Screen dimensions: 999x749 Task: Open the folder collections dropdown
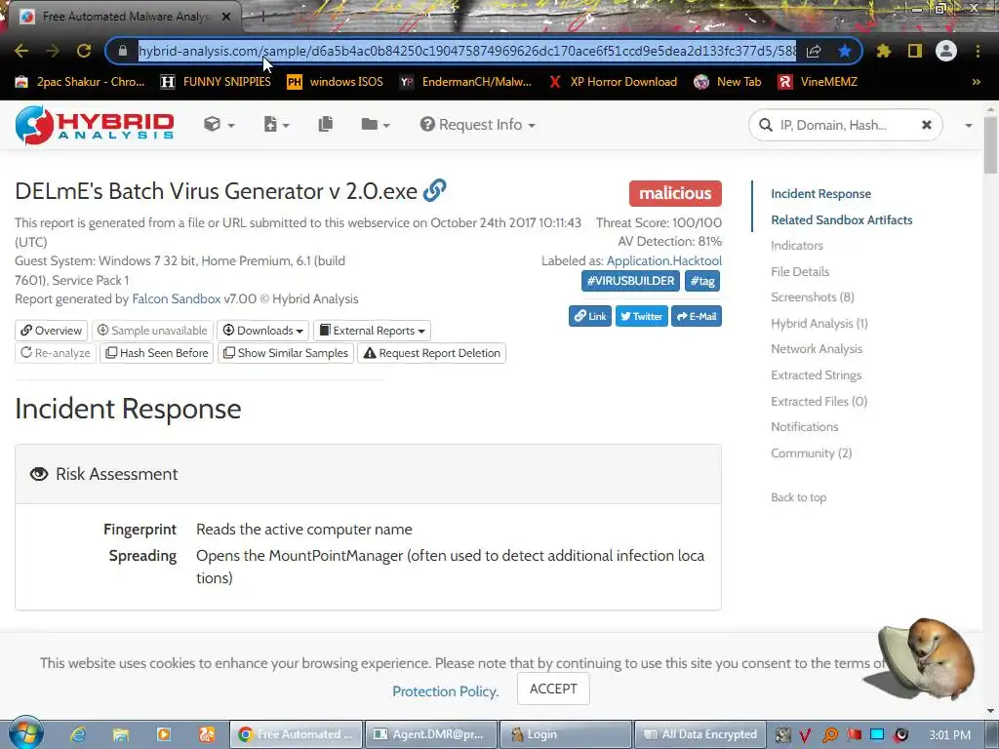(x=376, y=125)
